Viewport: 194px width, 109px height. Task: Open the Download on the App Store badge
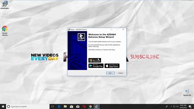112,66
